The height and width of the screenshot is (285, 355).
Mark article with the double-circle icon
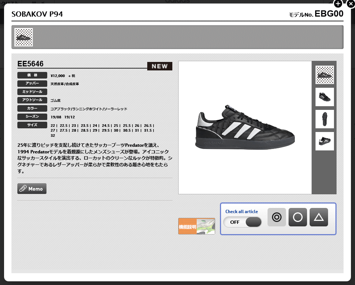(277, 217)
